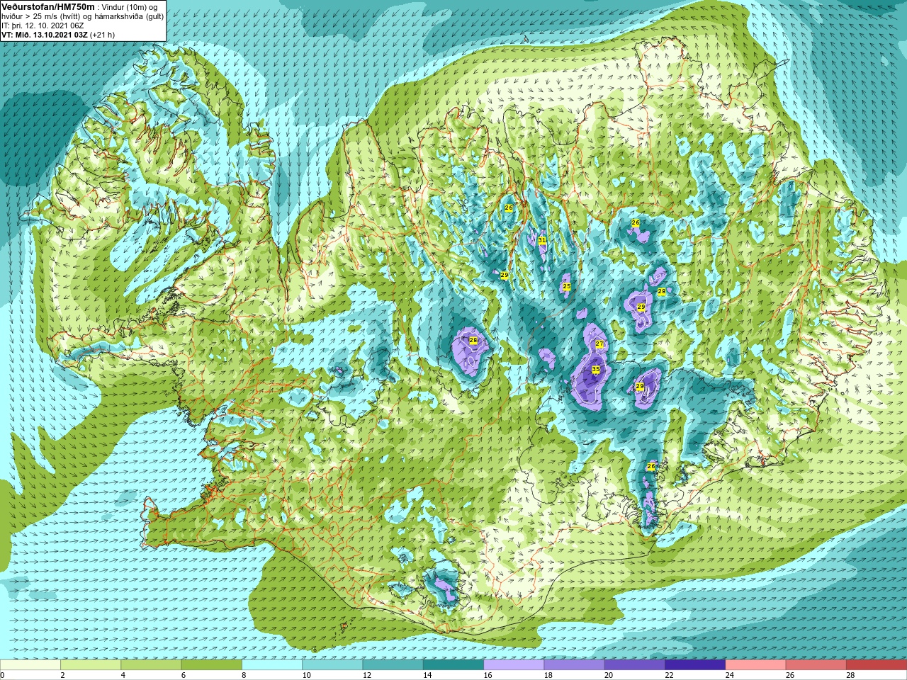Click the dark teal 14–16 m/s legend swatch
This screenshot has height=680, width=907.
click(x=453, y=665)
